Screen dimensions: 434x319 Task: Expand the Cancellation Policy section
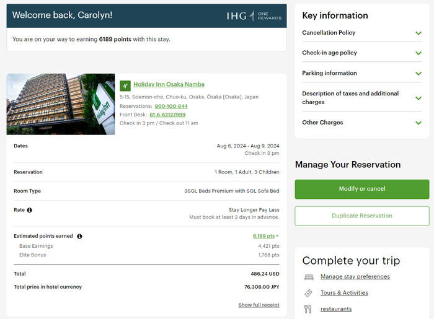362,33
